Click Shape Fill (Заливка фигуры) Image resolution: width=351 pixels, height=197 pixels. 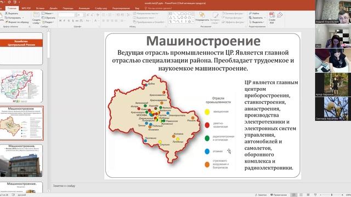pyautogui.click(x=233, y=13)
